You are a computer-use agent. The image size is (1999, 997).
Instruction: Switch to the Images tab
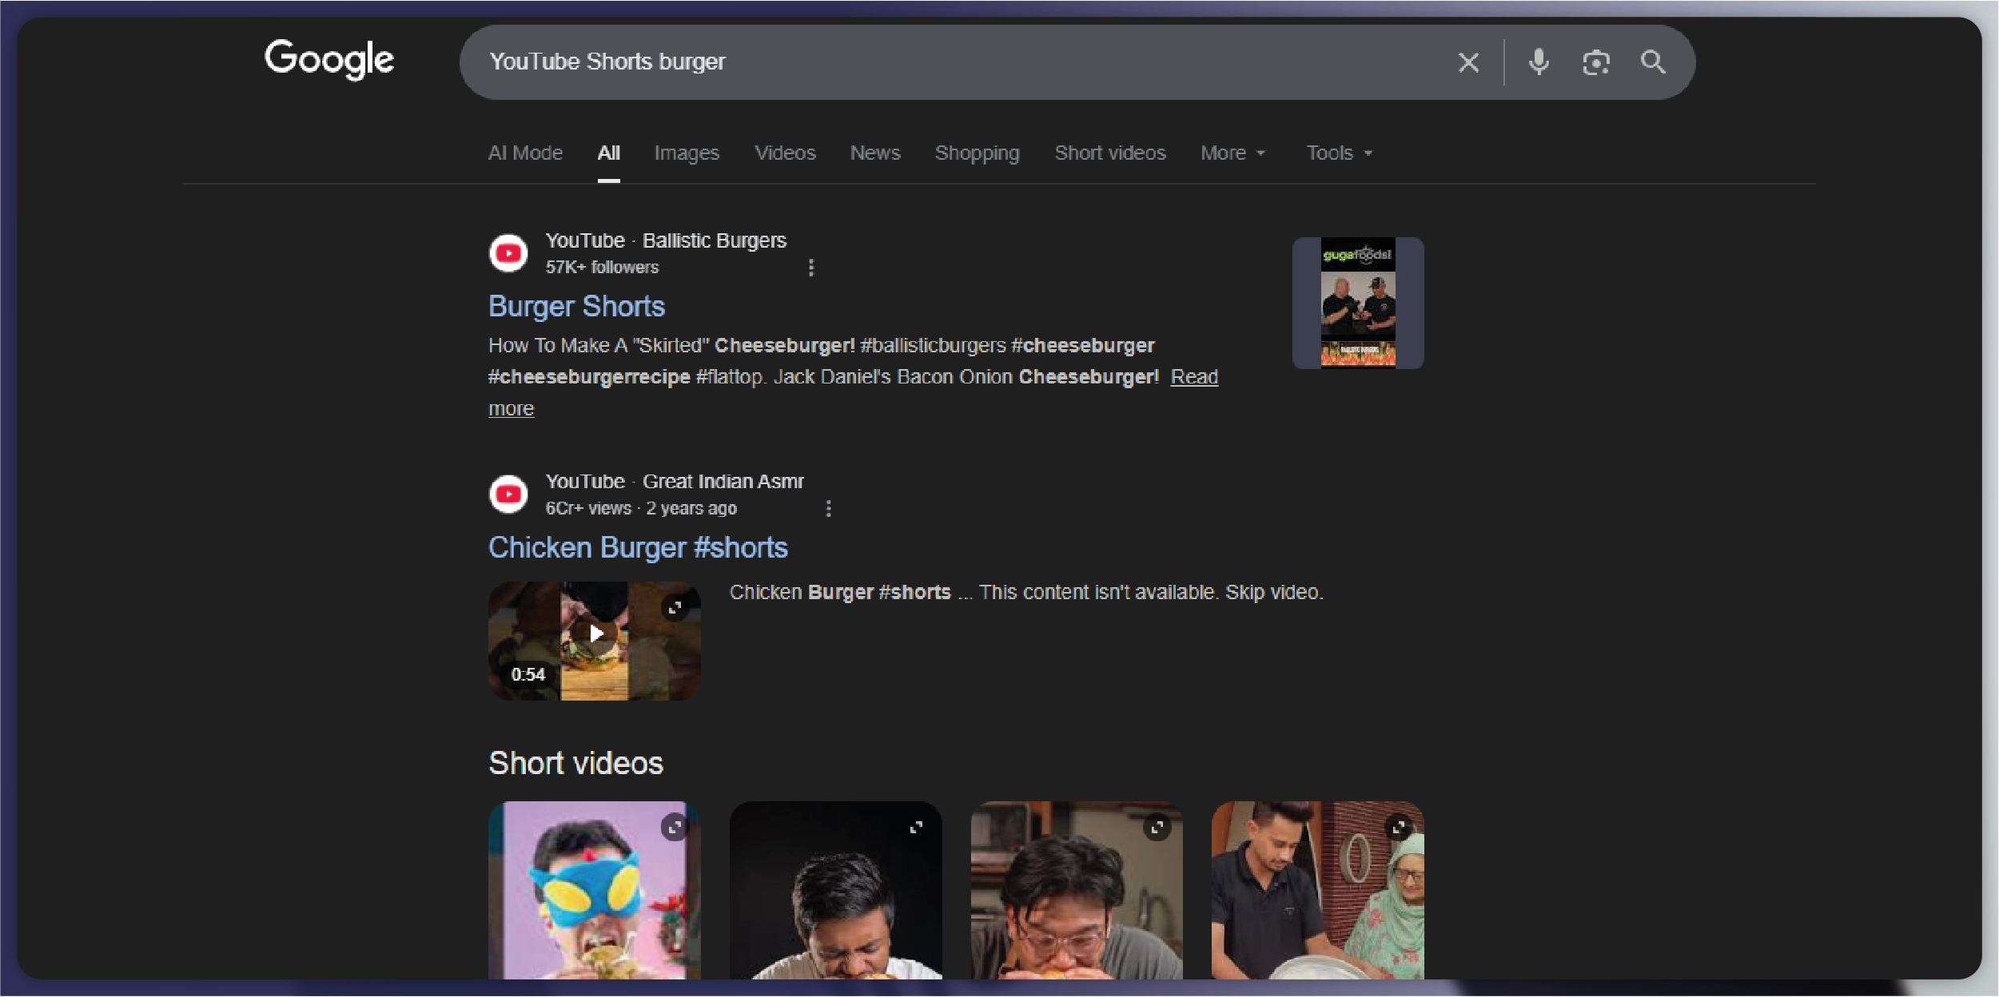(x=687, y=153)
